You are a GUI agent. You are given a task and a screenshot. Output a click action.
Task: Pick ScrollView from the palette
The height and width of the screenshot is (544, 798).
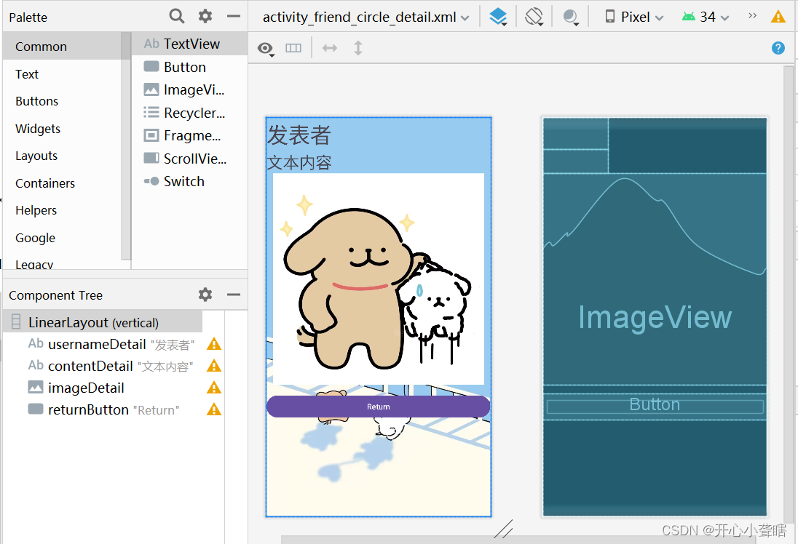tap(190, 158)
